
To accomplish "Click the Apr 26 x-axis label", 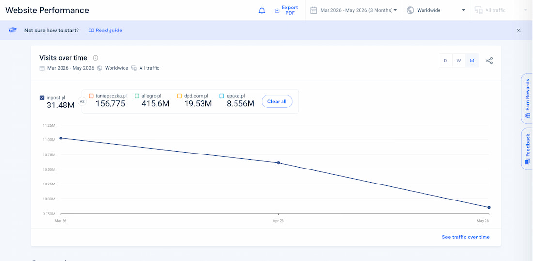I will (x=279, y=221).
